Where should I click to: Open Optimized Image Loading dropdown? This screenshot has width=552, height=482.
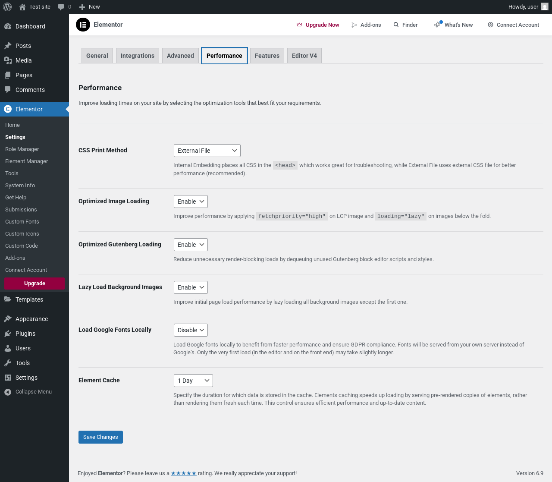coord(191,202)
